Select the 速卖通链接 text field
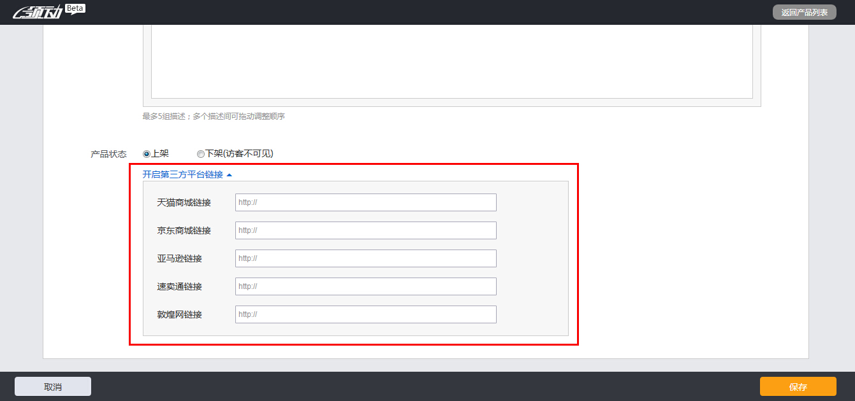The width and height of the screenshot is (855, 401). tap(365, 286)
